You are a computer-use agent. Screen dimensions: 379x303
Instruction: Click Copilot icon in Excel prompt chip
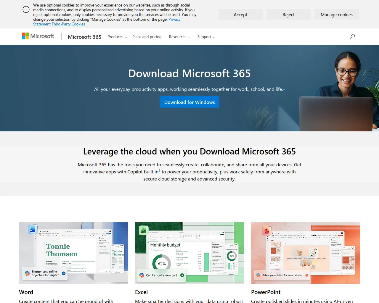point(142,275)
